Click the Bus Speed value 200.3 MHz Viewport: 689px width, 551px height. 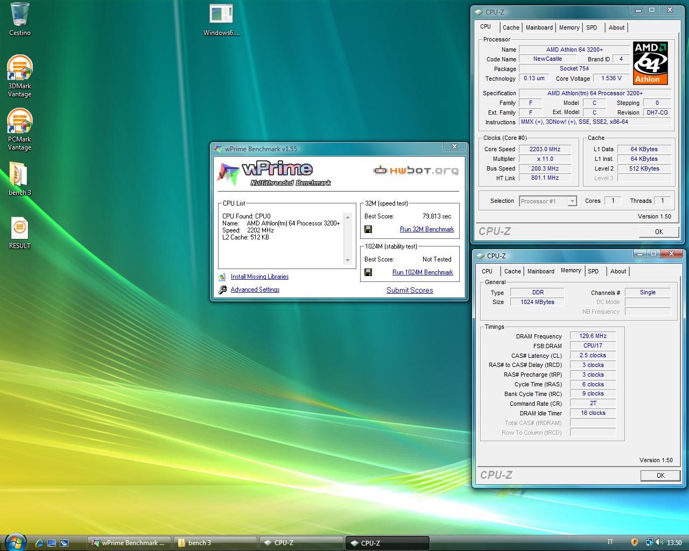(x=545, y=168)
